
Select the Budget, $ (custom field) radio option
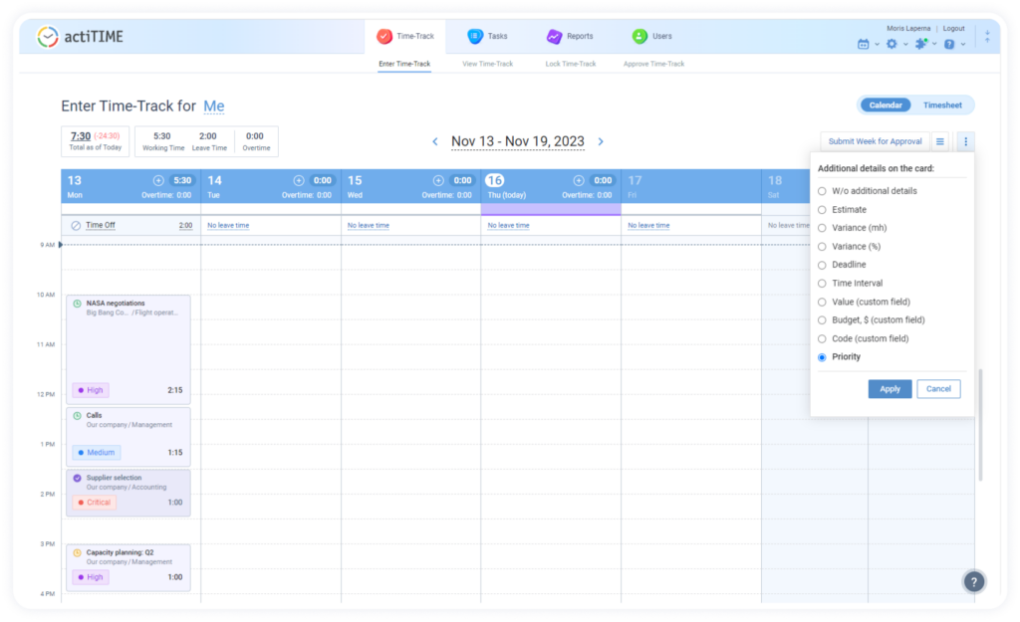[x=822, y=320]
